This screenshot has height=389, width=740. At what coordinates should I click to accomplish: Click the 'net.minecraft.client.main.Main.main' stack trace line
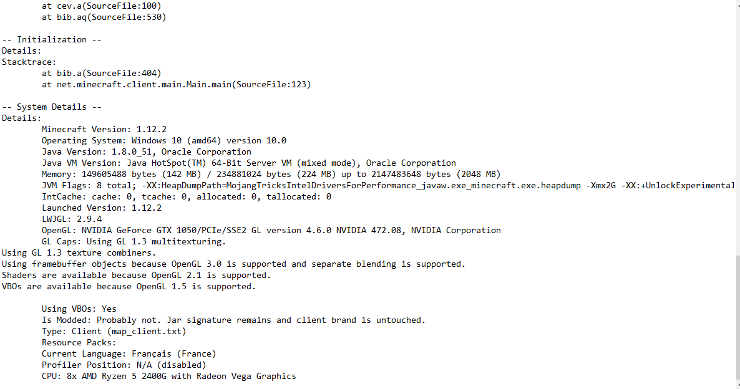click(176, 84)
